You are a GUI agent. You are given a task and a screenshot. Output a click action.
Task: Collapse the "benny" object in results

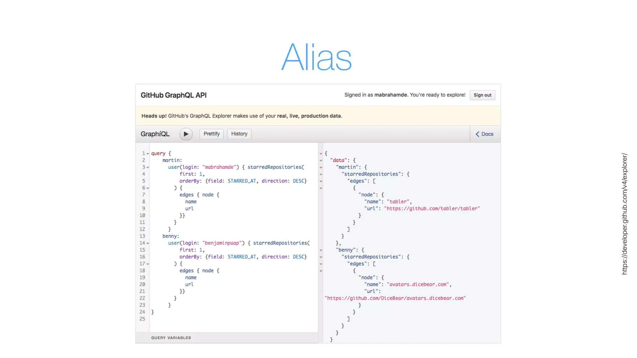[x=321, y=250]
